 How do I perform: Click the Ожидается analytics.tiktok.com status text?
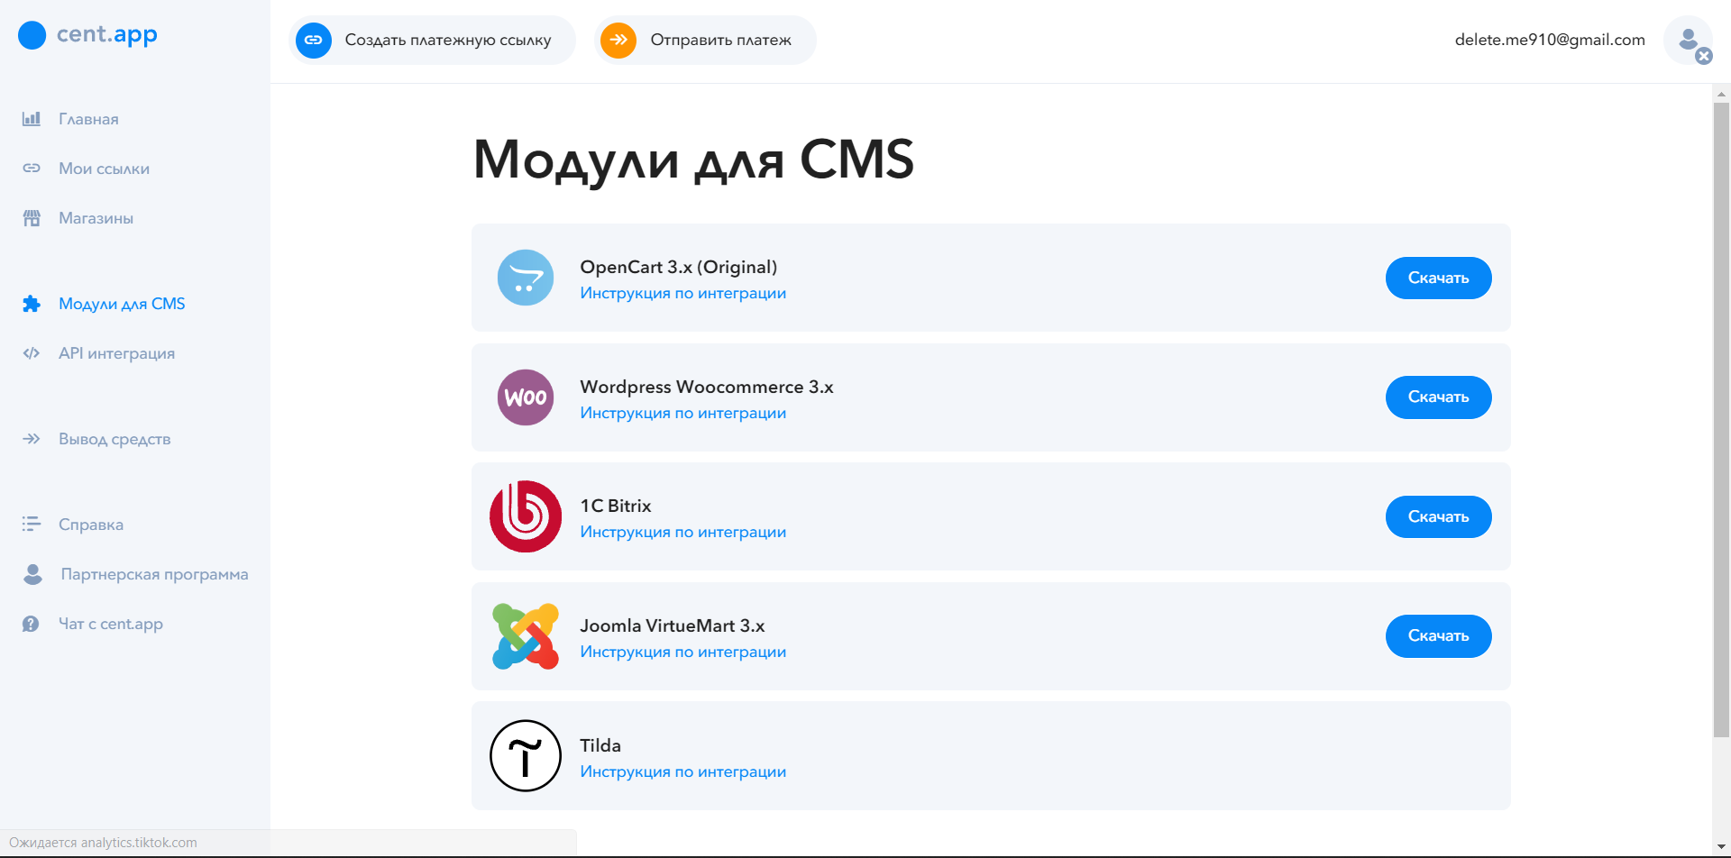(103, 843)
